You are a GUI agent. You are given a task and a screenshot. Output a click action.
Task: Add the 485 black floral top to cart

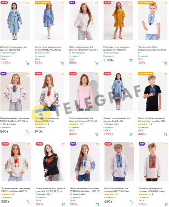coord(63,204)
